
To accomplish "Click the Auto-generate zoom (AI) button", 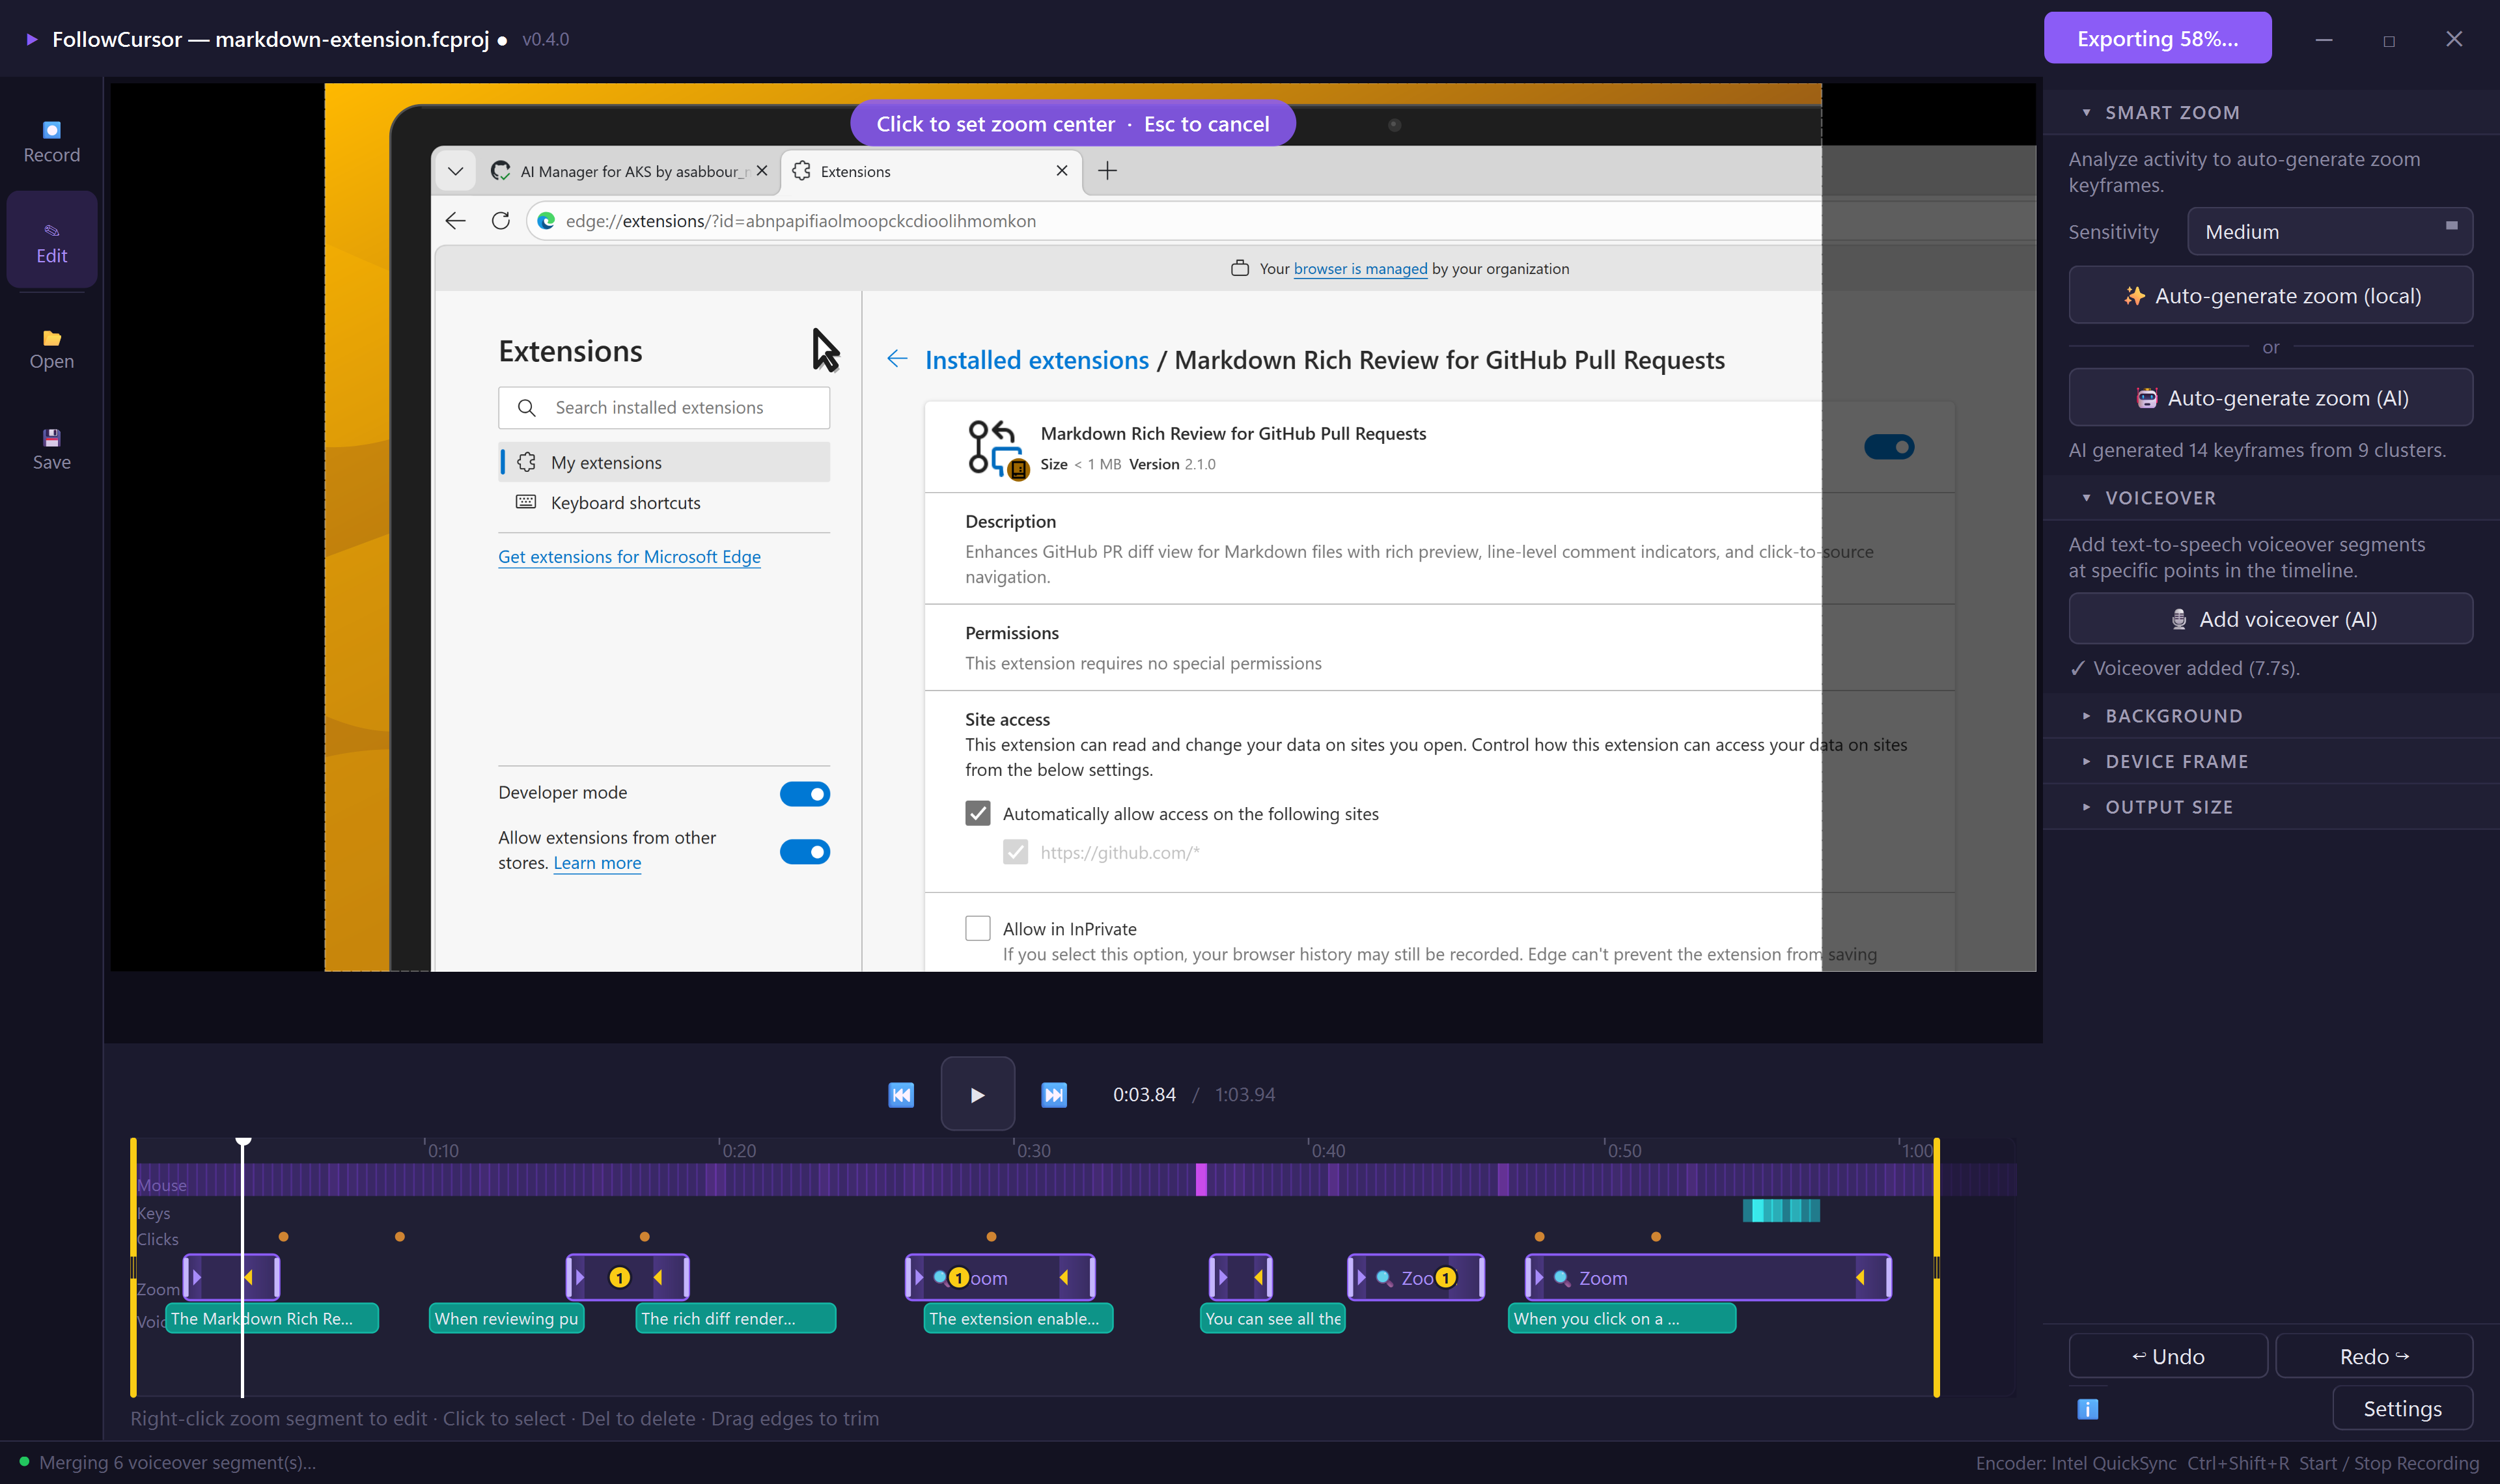I will pos(2270,397).
